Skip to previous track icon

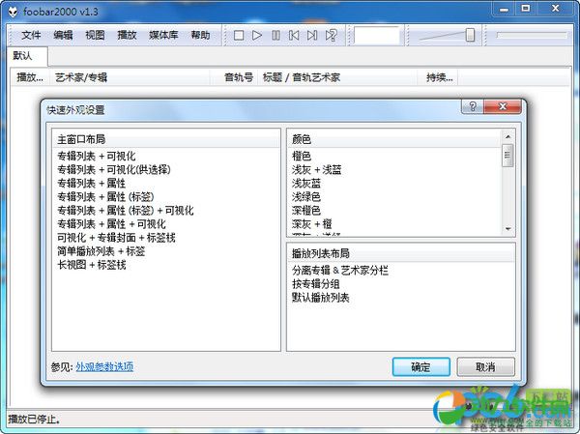coord(294,36)
